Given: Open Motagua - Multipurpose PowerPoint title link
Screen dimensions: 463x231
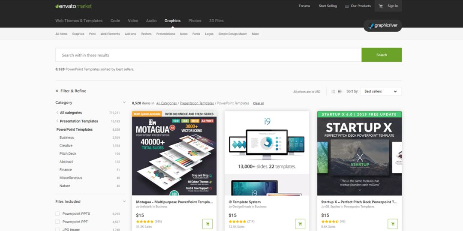Looking at the screenshot, I should click(x=174, y=202).
